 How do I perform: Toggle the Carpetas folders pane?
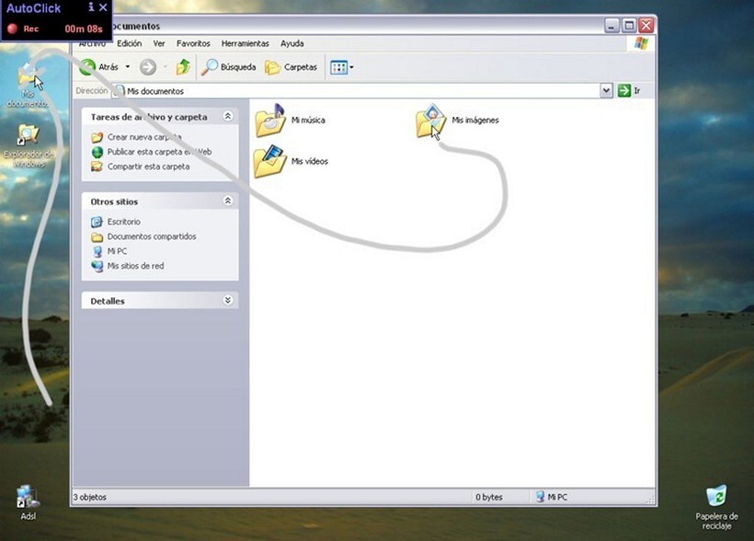[x=291, y=67]
